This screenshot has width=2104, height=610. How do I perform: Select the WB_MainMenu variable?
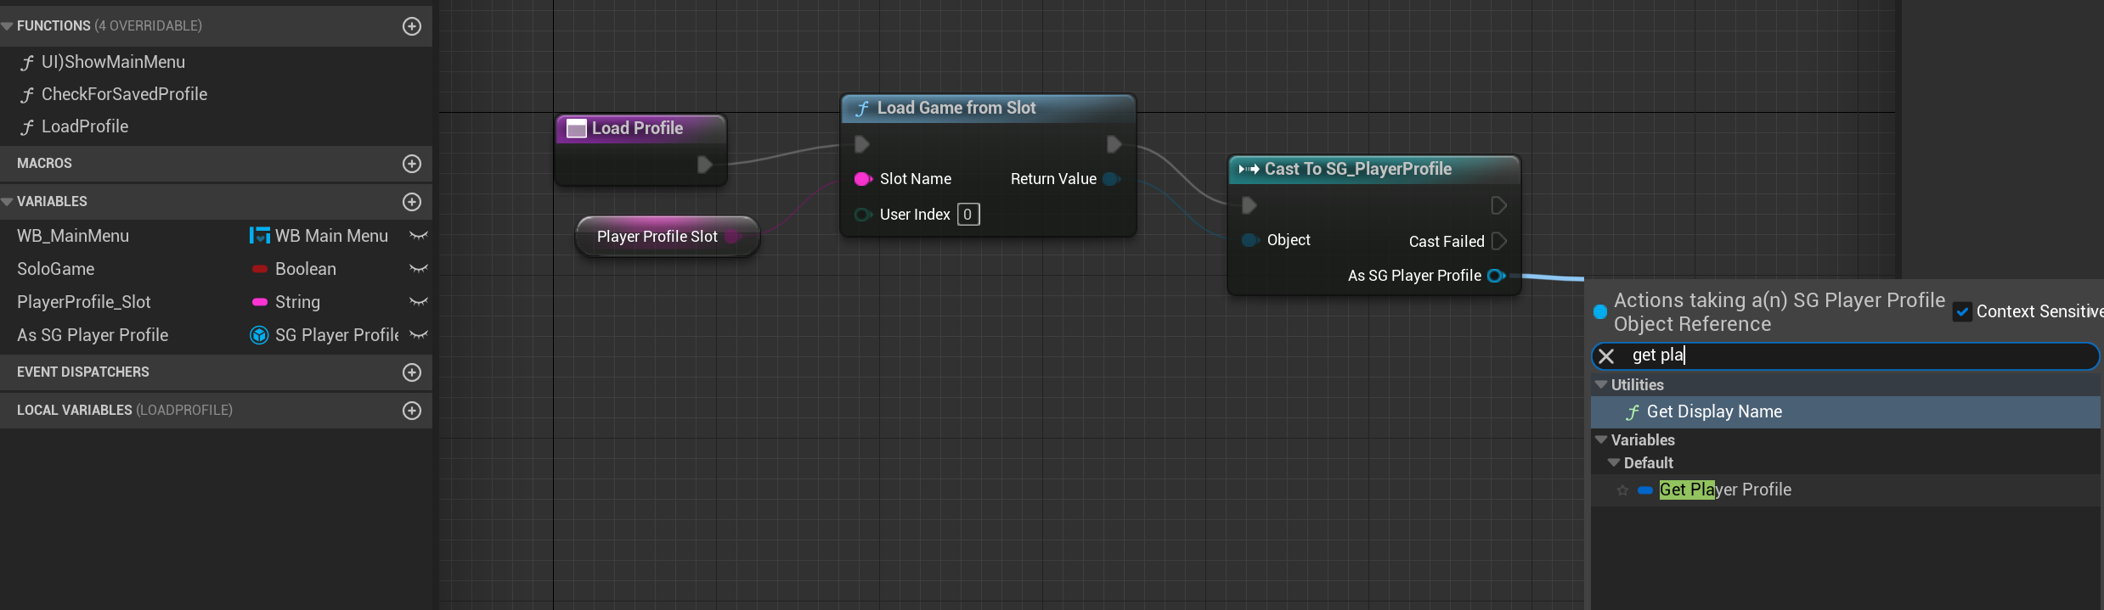pyautogui.click(x=73, y=236)
